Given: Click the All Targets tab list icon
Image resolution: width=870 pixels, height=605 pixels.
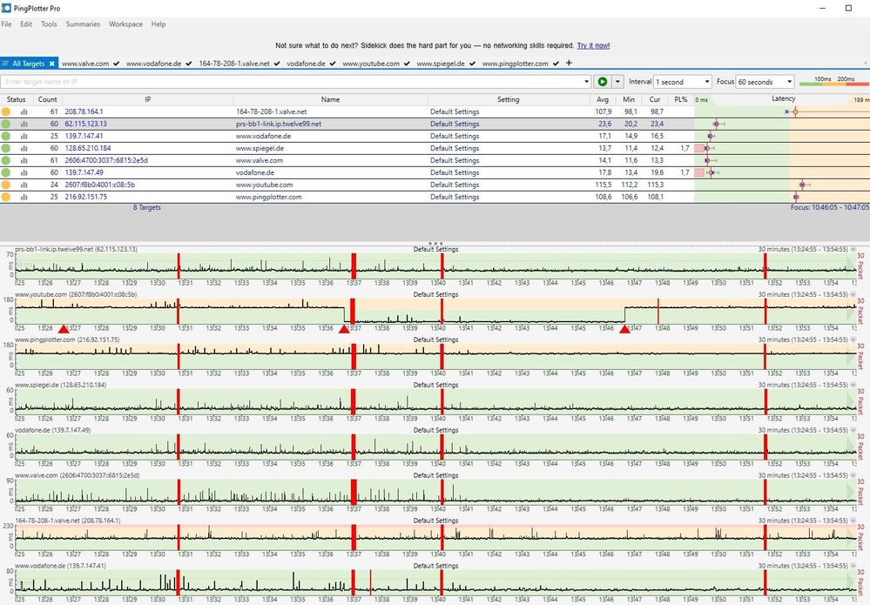Looking at the screenshot, I should click(x=5, y=64).
